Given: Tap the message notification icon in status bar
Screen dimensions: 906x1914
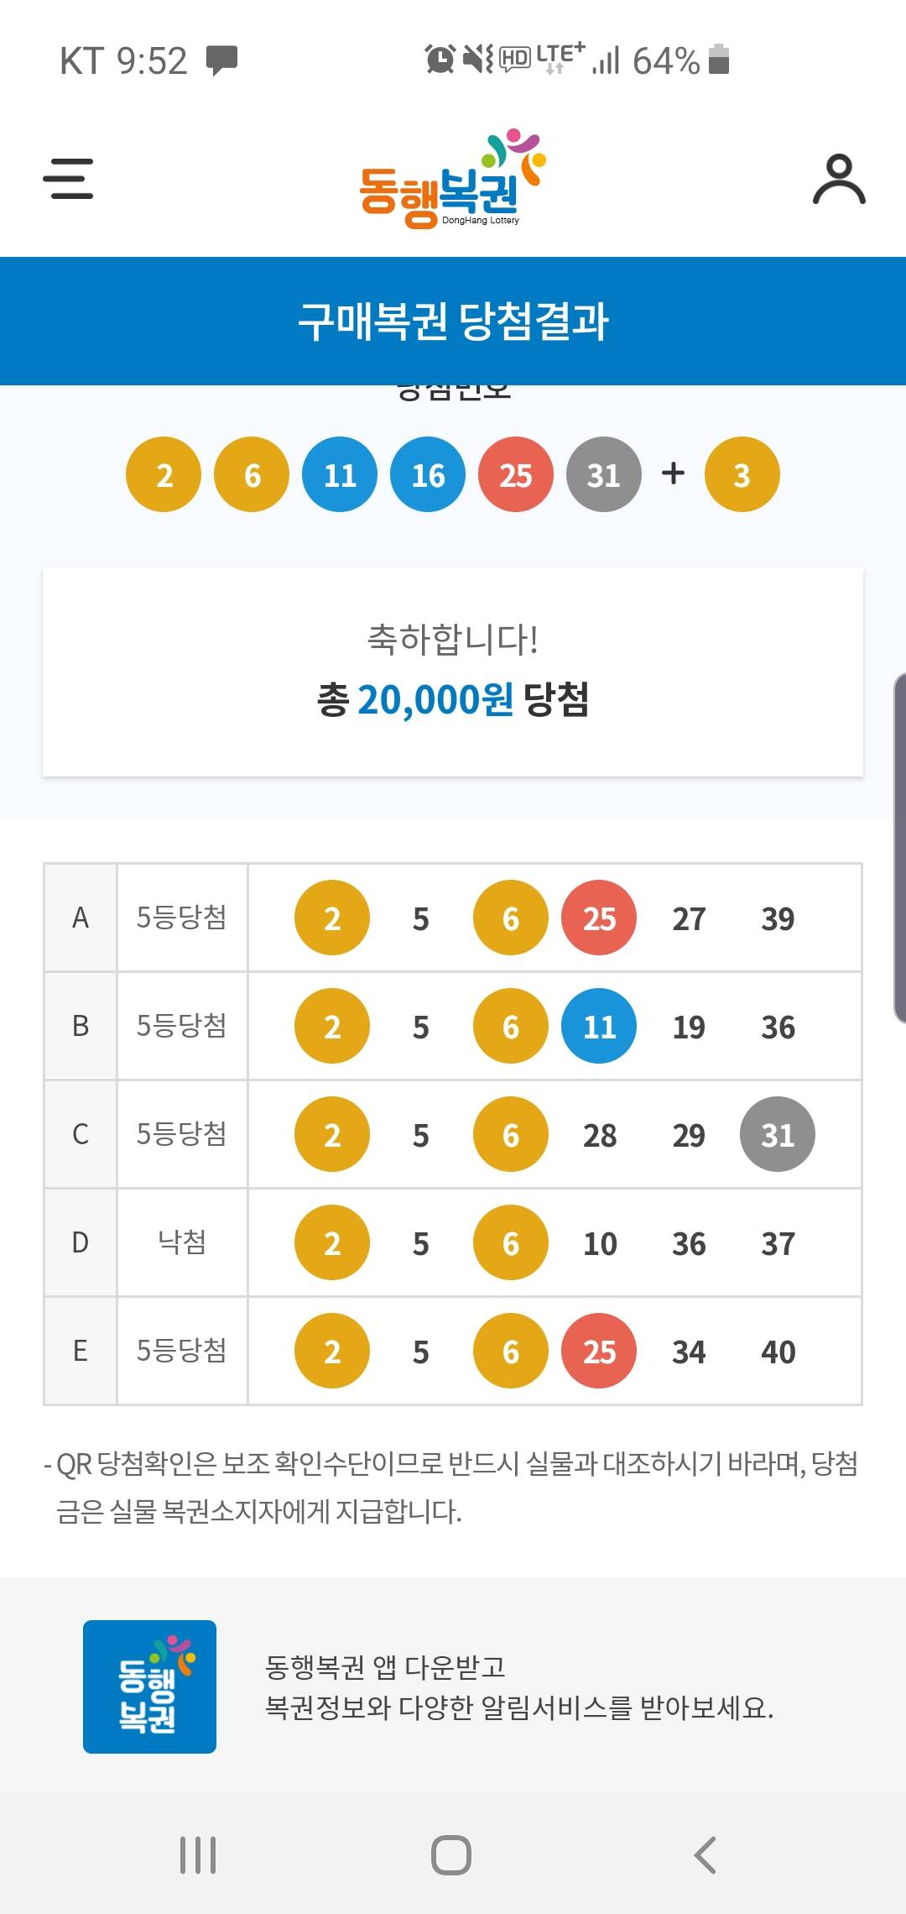Looking at the screenshot, I should coord(222,60).
